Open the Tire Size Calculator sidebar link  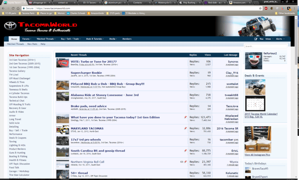point(19,175)
